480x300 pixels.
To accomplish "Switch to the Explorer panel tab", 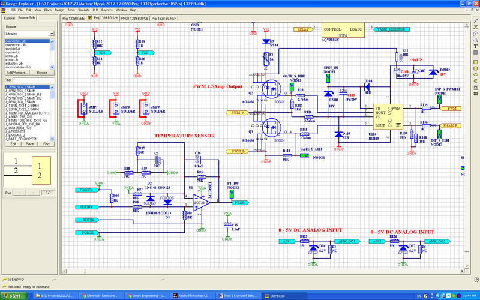I will (9, 19).
